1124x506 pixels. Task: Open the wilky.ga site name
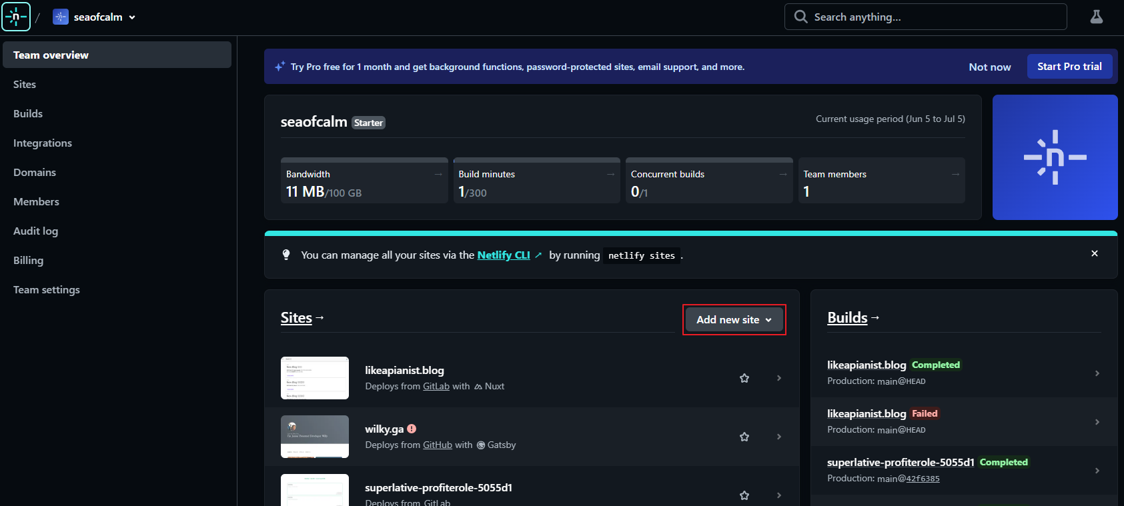click(384, 429)
